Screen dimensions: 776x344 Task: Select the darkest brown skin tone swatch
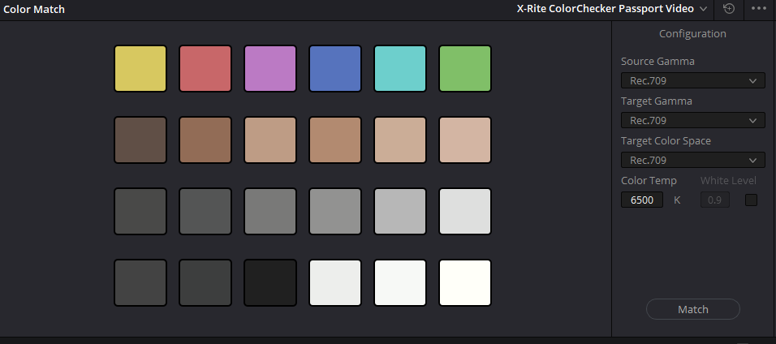click(x=140, y=140)
